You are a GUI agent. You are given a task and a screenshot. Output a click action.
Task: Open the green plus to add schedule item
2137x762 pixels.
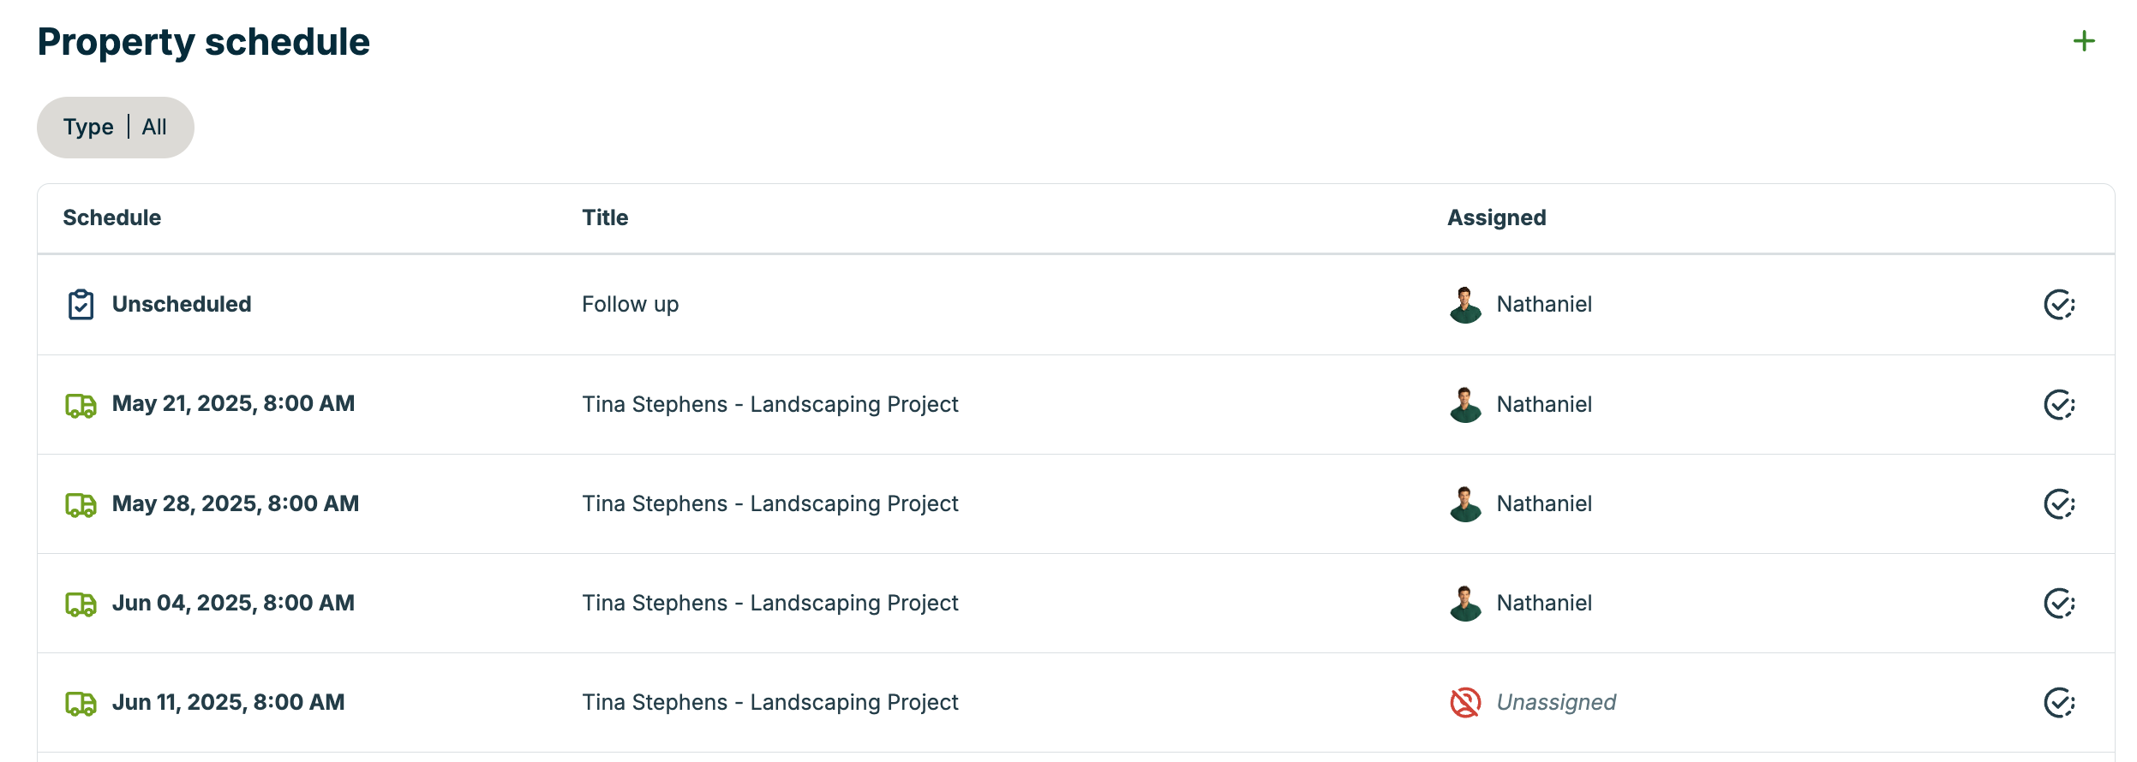[2083, 40]
